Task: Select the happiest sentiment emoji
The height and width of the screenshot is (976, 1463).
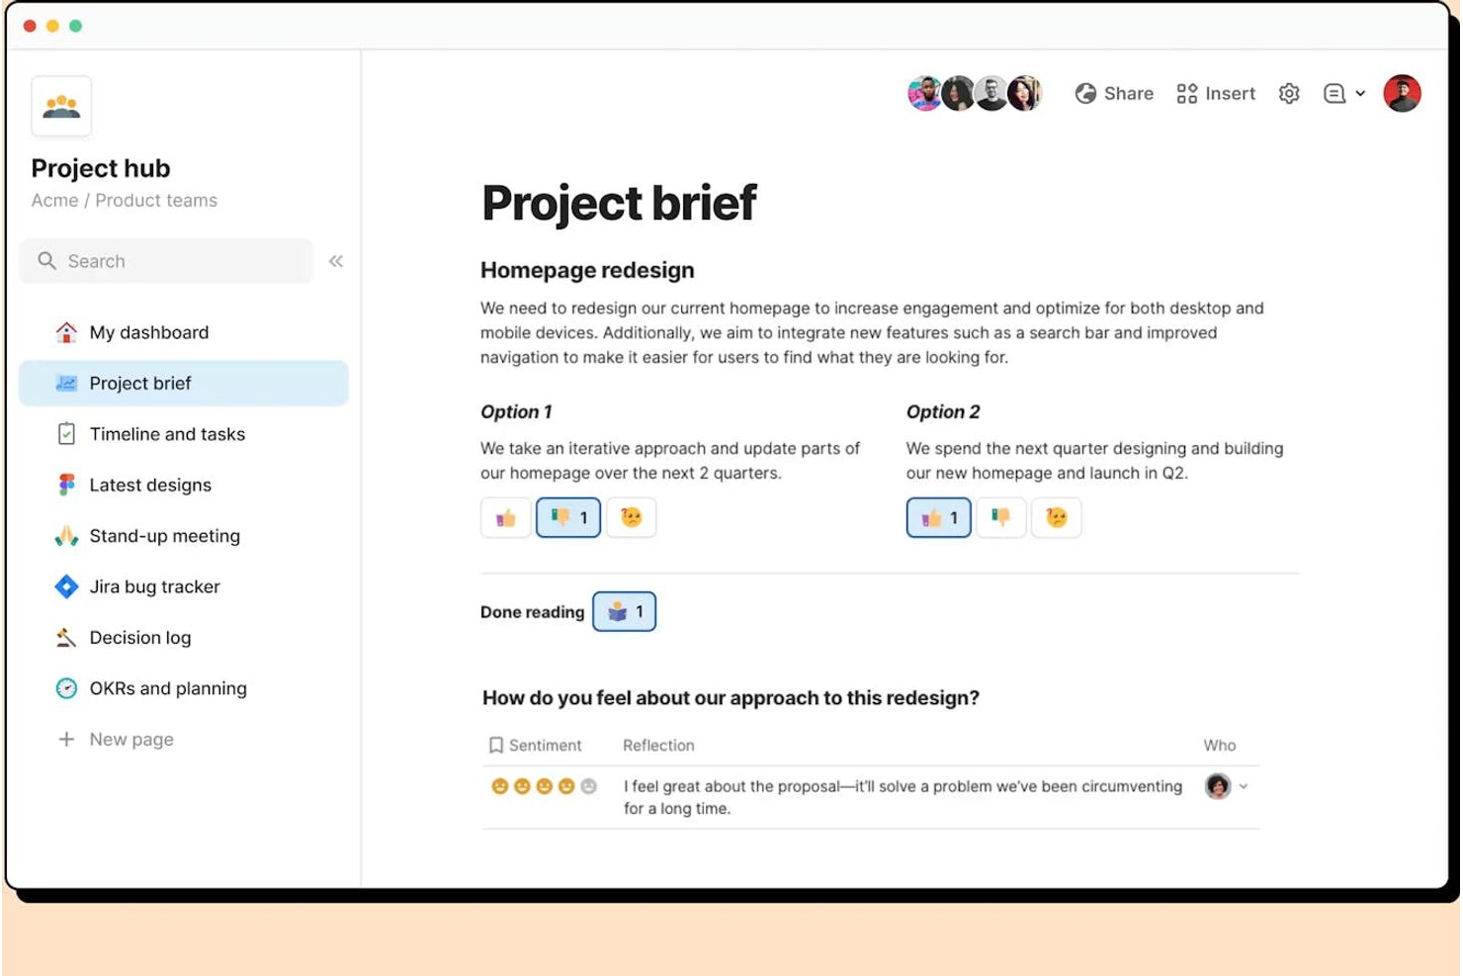Action: 497,786
